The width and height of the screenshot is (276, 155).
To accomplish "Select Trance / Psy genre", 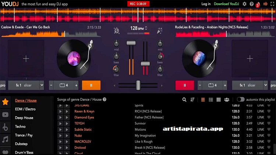I will pos(24,135).
